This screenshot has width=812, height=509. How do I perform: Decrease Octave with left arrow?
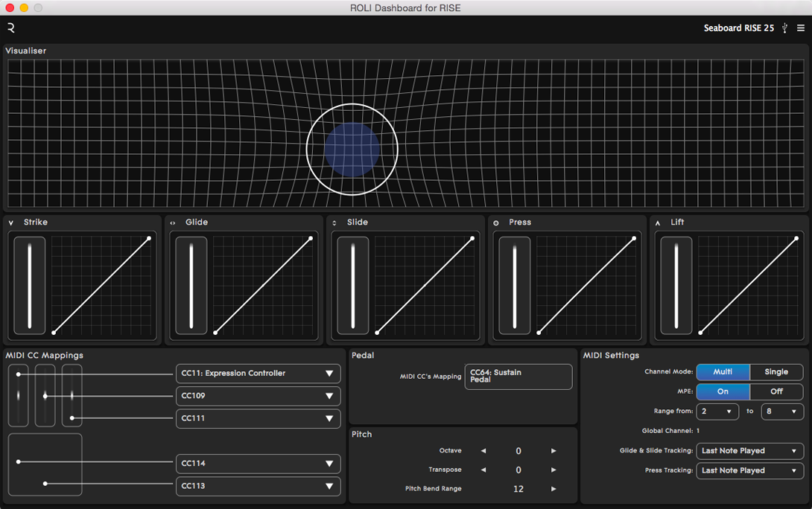click(483, 451)
